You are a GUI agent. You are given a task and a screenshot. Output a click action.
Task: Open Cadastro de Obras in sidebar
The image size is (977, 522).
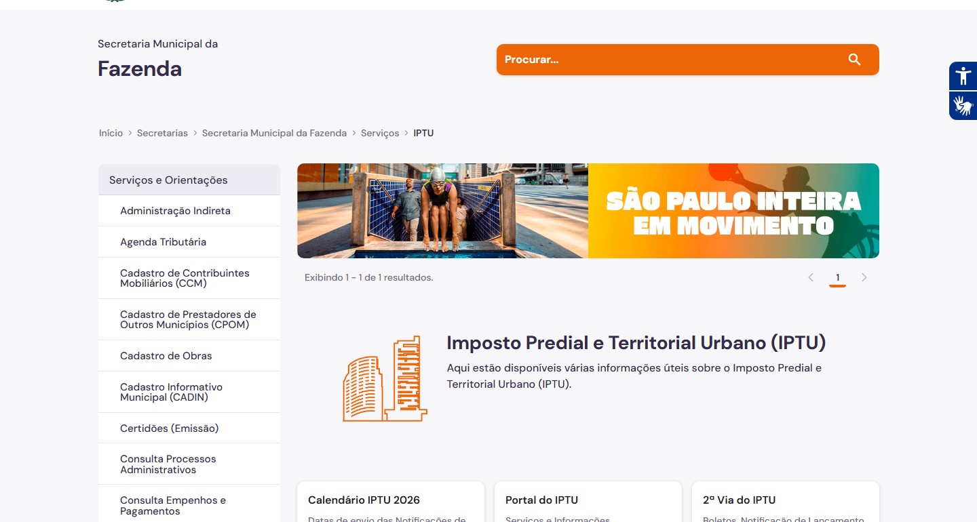coord(189,356)
